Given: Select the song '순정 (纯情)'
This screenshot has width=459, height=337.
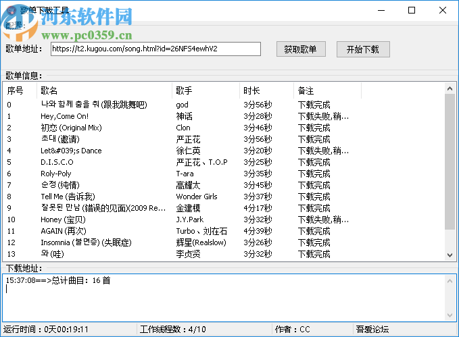Looking at the screenshot, I should click(60, 185).
